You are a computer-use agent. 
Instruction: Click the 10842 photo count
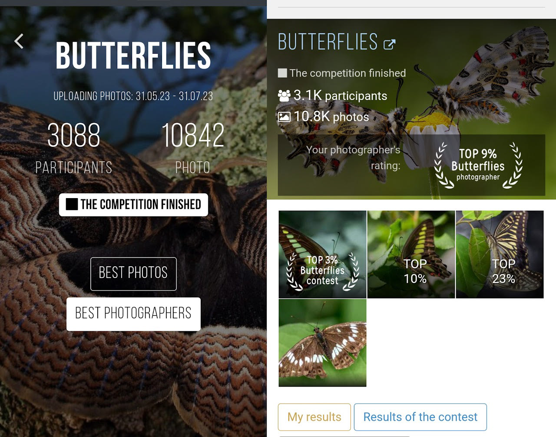[x=193, y=135]
